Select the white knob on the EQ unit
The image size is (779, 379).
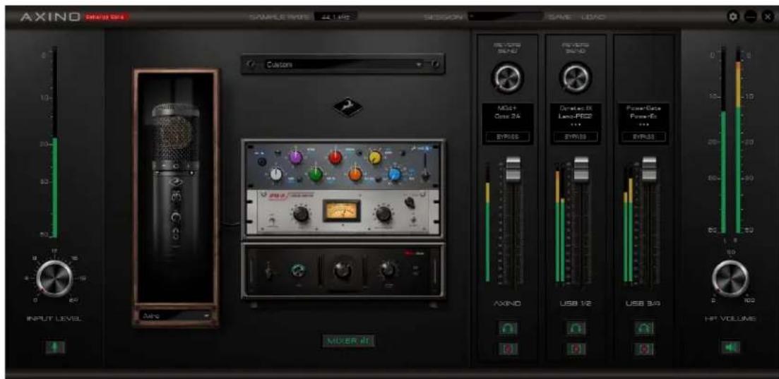click(276, 174)
